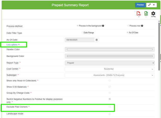Pick a Header Color swatch
161x118 pixels.
tap(110, 49)
